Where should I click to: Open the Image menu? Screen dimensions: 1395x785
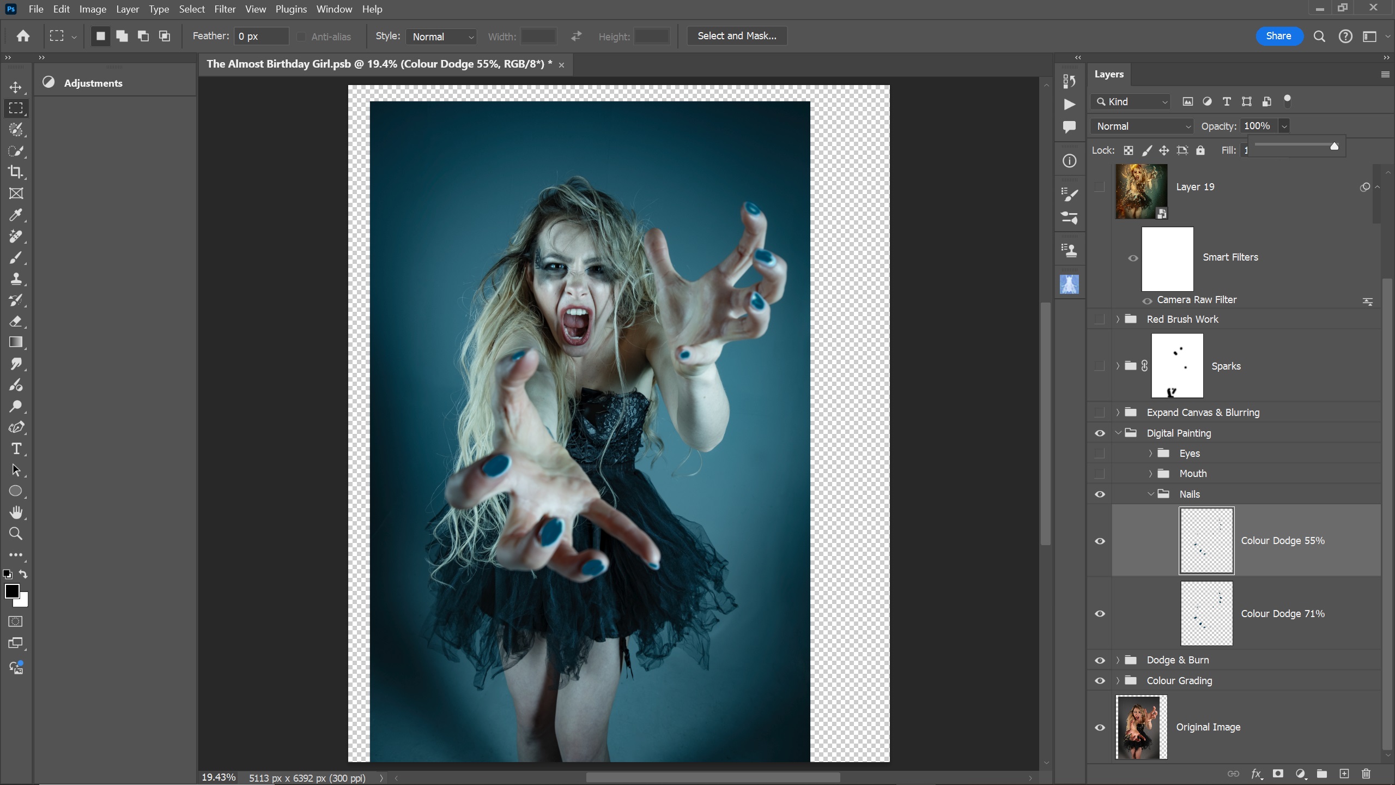pos(93,9)
